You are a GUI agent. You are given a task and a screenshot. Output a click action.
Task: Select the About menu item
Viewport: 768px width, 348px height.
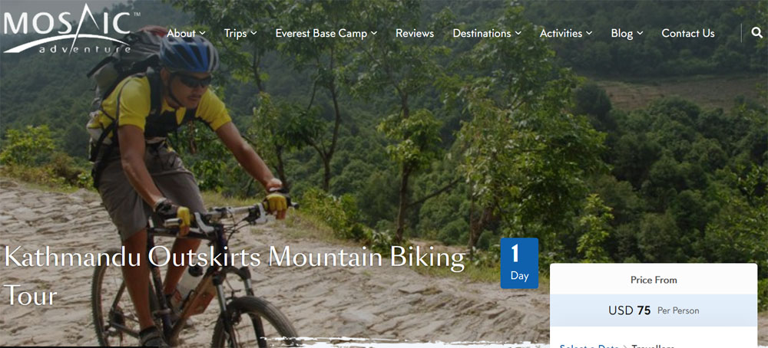181,33
